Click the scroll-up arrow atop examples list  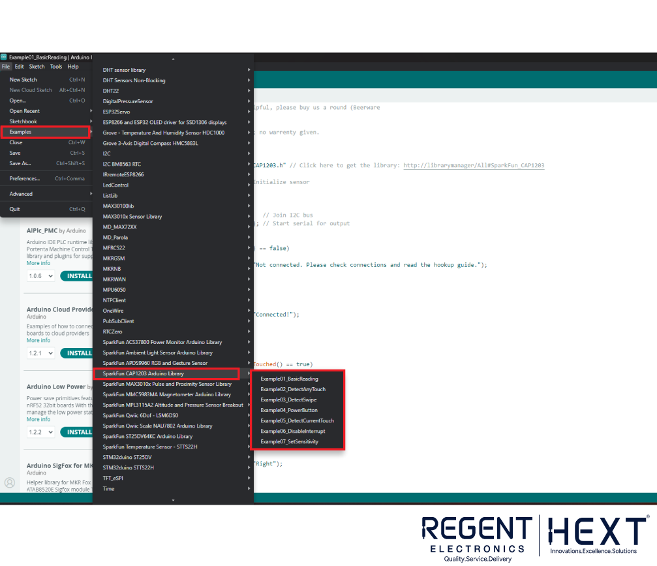click(173, 59)
